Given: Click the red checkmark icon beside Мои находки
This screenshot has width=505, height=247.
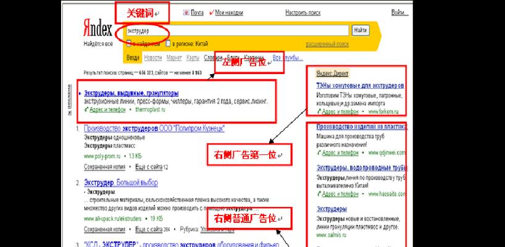Looking at the screenshot, I should click(212, 12).
